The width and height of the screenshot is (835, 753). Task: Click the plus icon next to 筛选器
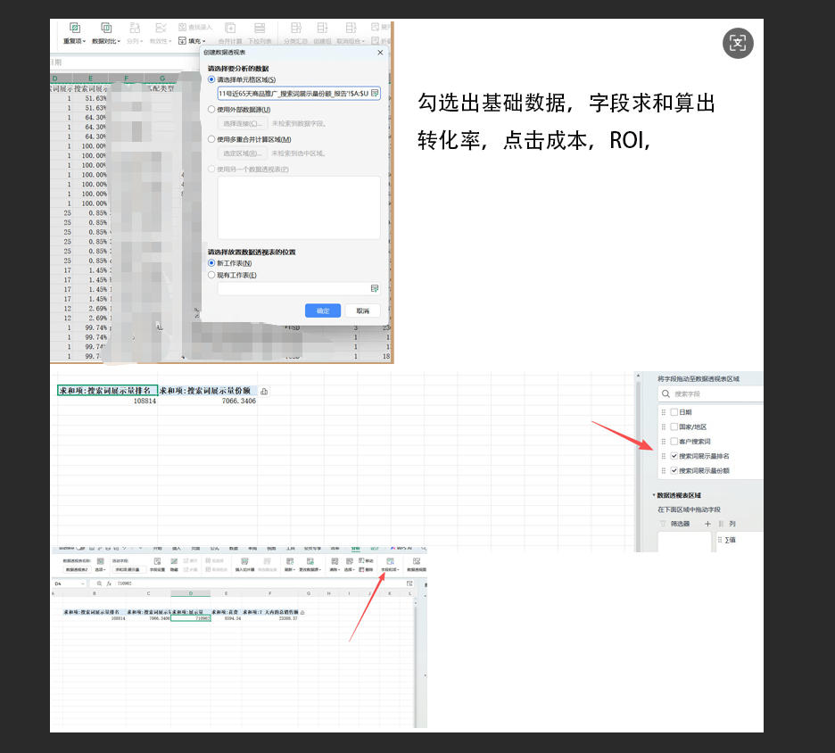707,524
